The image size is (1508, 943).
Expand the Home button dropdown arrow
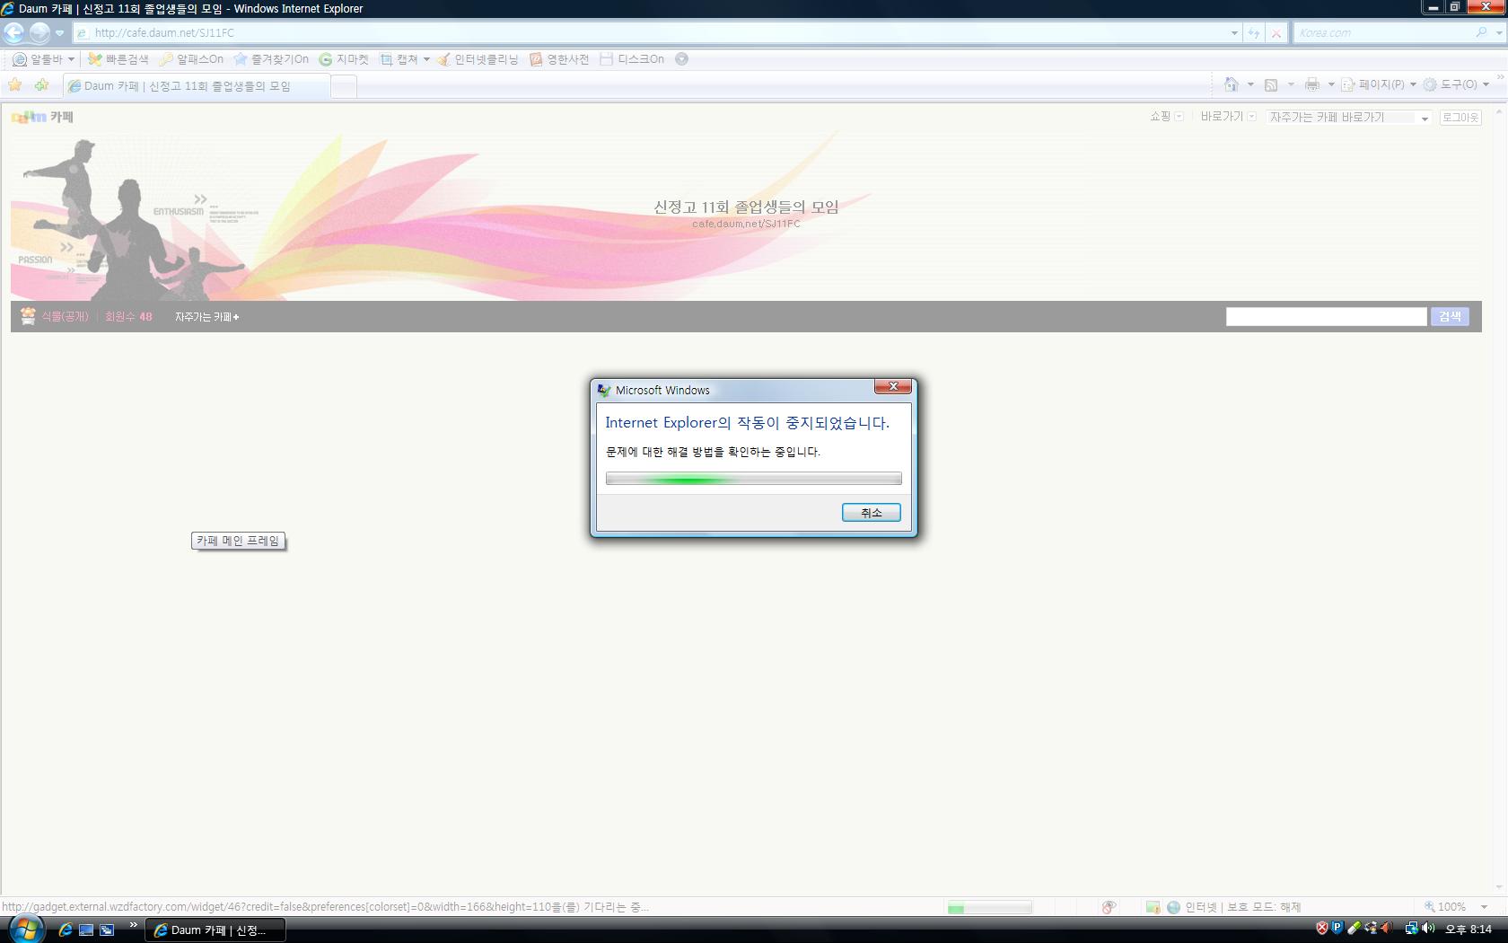coord(1250,84)
